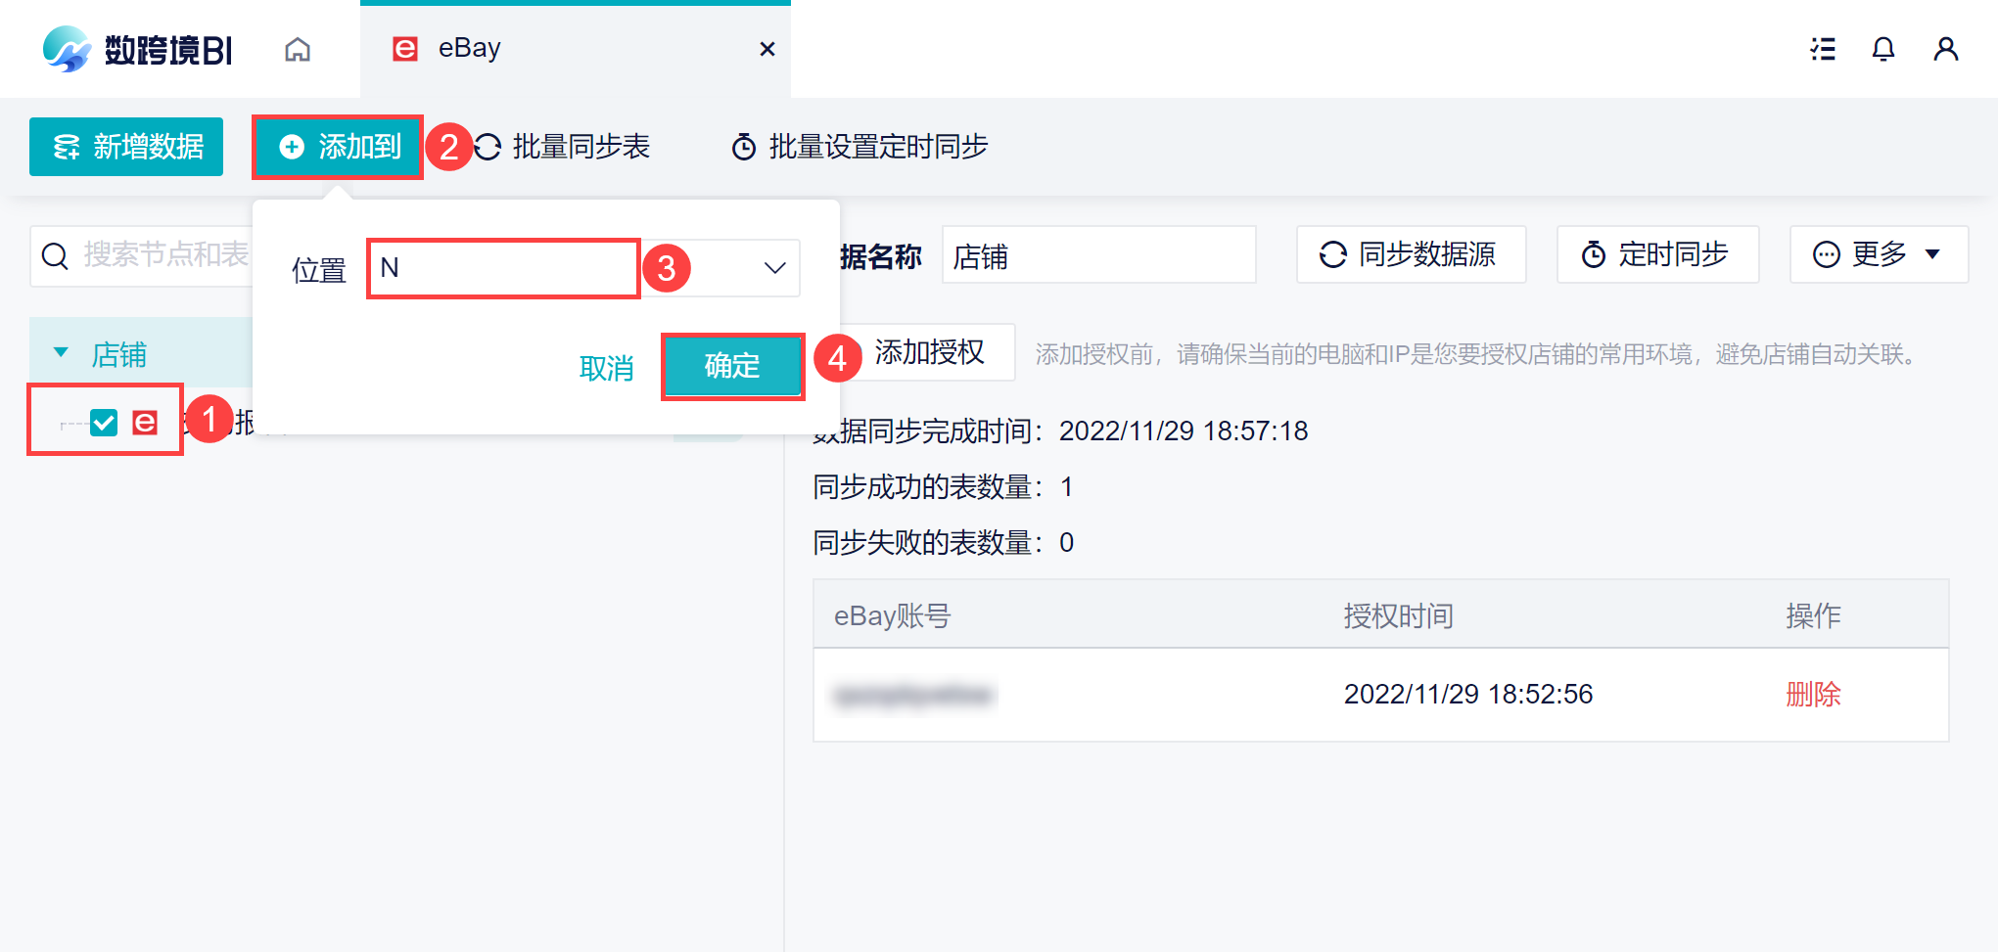The width and height of the screenshot is (1998, 952).
Task: Click 批量同步表
Action: point(562,147)
